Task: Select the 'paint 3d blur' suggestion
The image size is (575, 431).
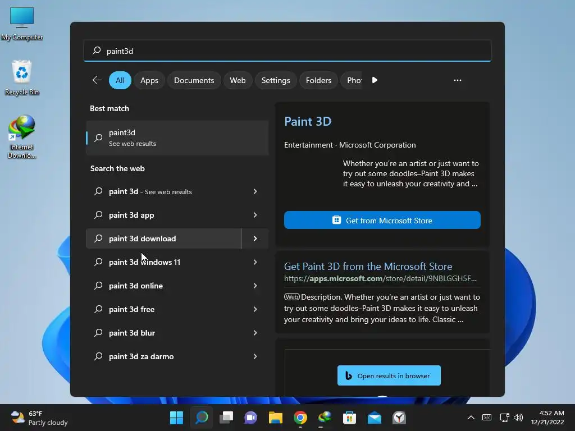Action: (x=164, y=333)
